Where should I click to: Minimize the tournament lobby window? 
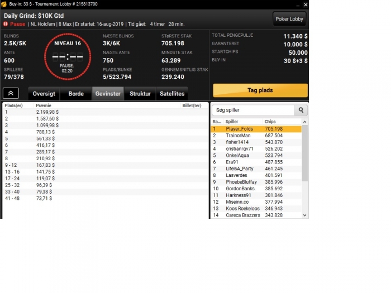[298, 4]
